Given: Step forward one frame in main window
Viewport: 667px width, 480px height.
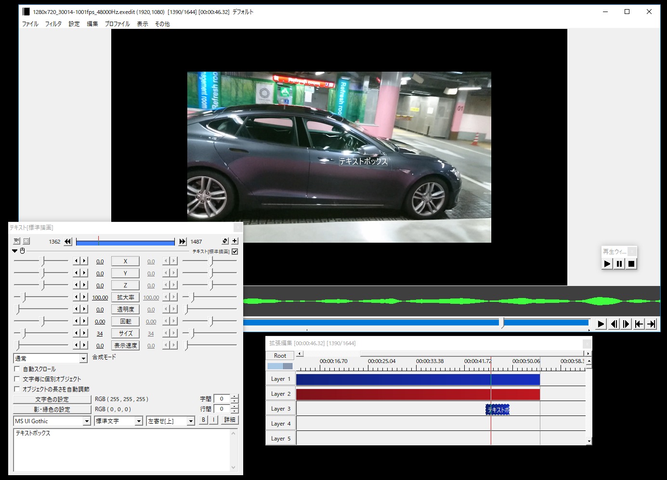Looking at the screenshot, I should 627,324.
